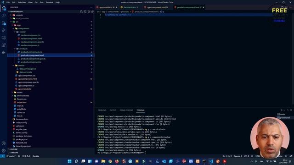The image size is (294, 165).
Task: Click the New File icon in Explorer header
Action: (81, 11)
